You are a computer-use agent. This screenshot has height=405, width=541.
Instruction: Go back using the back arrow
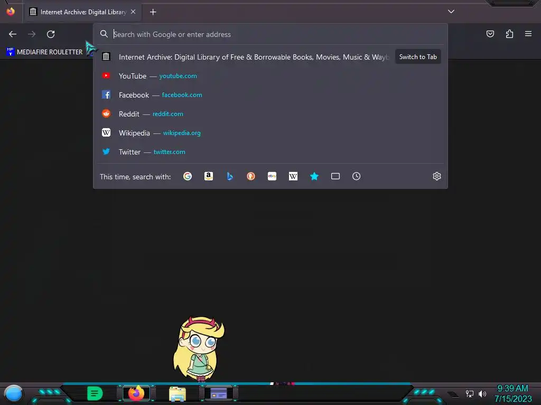pyautogui.click(x=13, y=34)
